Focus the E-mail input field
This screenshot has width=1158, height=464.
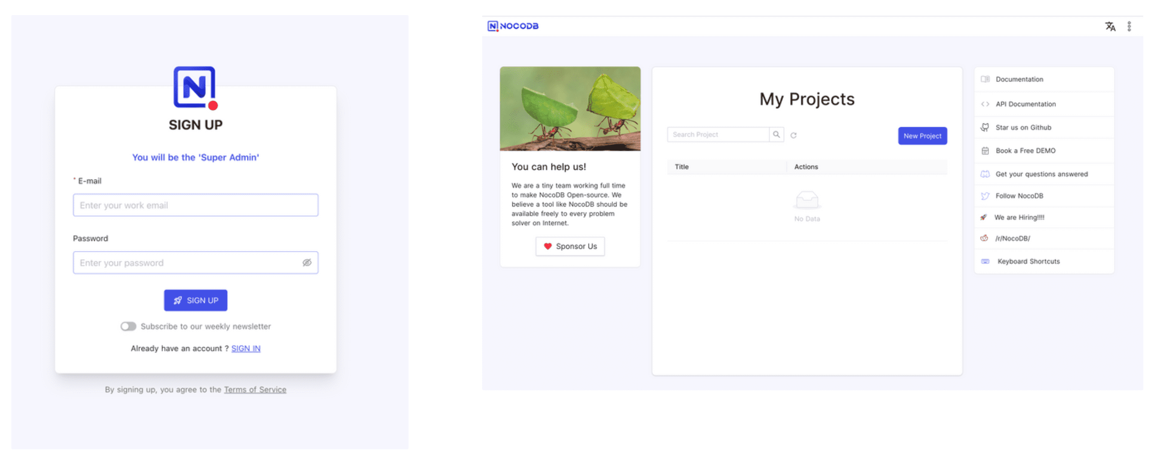(x=196, y=205)
